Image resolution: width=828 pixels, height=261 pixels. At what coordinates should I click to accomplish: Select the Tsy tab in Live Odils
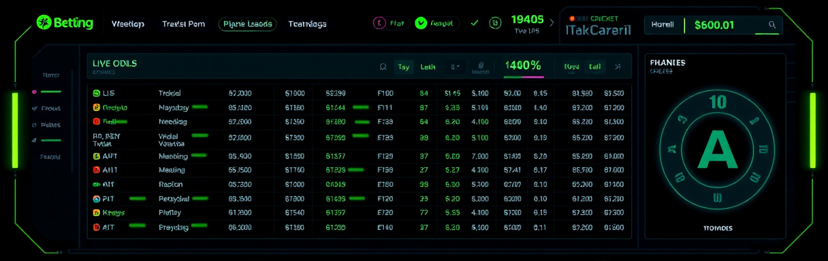coord(404,67)
